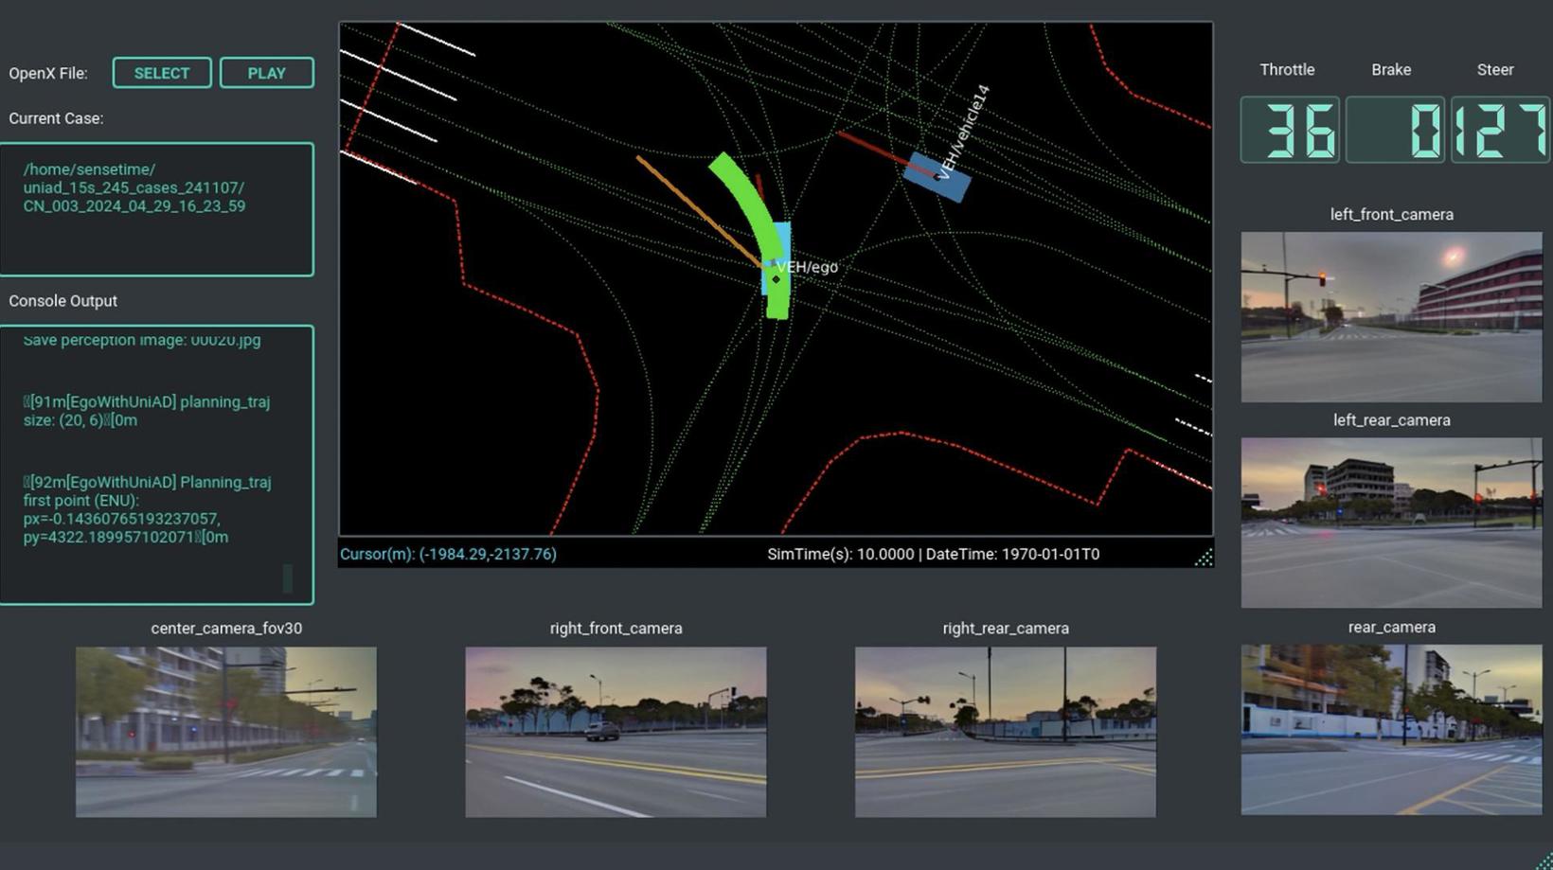Click the SELECT button for OpenX file

[x=162, y=73]
